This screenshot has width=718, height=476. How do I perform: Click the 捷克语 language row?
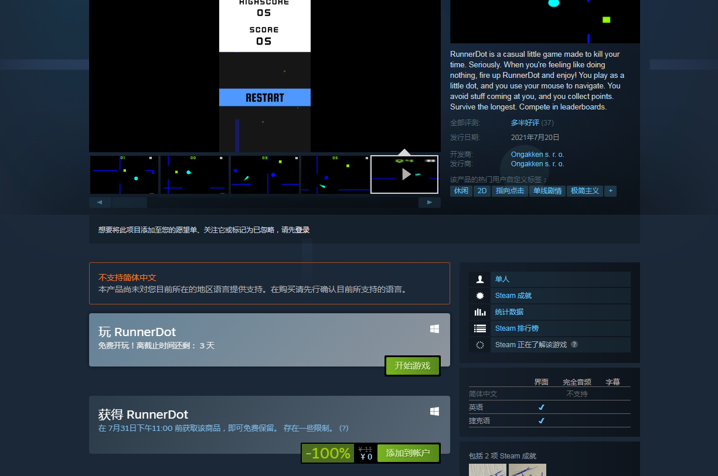click(550, 421)
